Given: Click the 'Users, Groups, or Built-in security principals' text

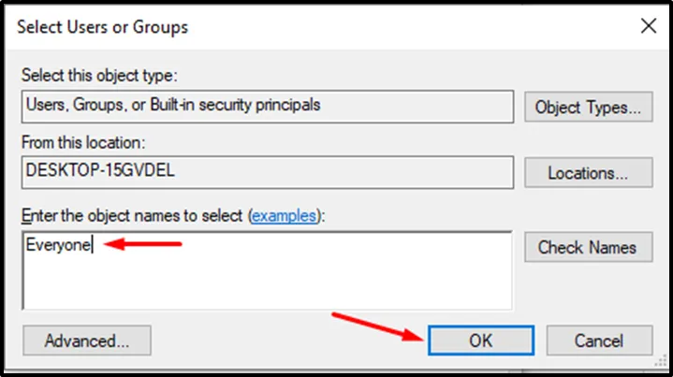Looking at the screenshot, I should click(x=172, y=106).
